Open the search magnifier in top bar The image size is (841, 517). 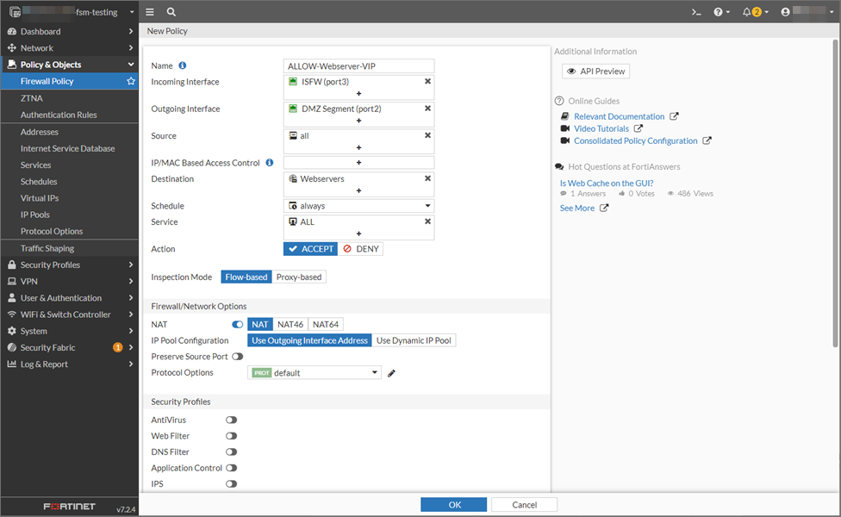pos(170,13)
